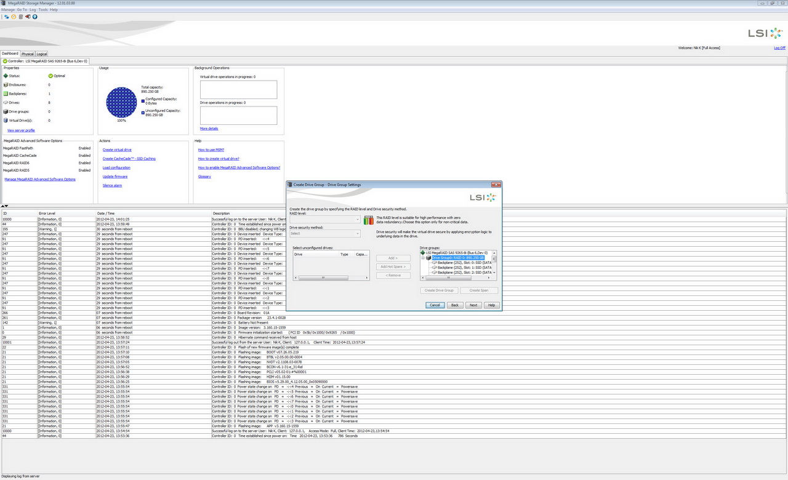Image resolution: width=788 pixels, height=480 pixels.
Task: Open the Go To menu
Action: tap(22, 10)
